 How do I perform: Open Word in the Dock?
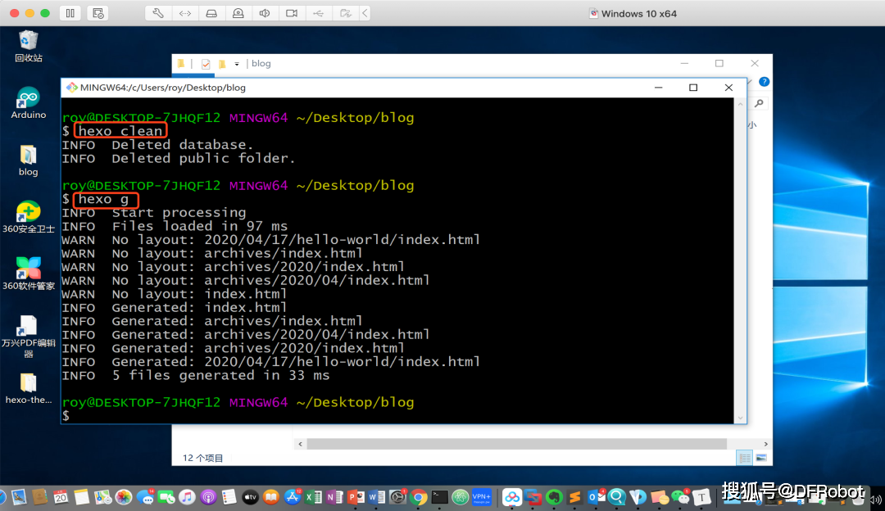[x=376, y=497]
